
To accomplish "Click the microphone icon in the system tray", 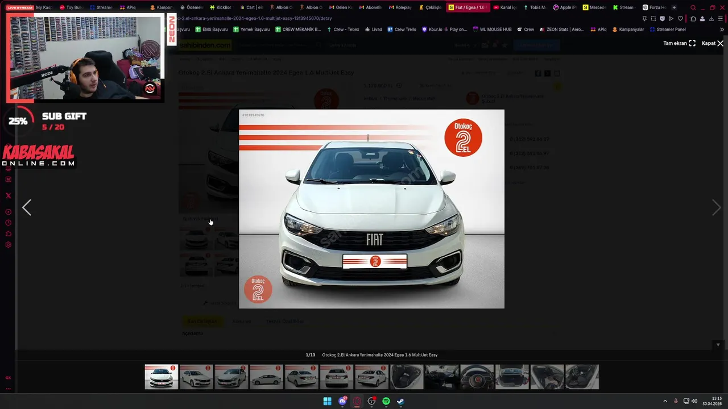I will click(x=676, y=401).
